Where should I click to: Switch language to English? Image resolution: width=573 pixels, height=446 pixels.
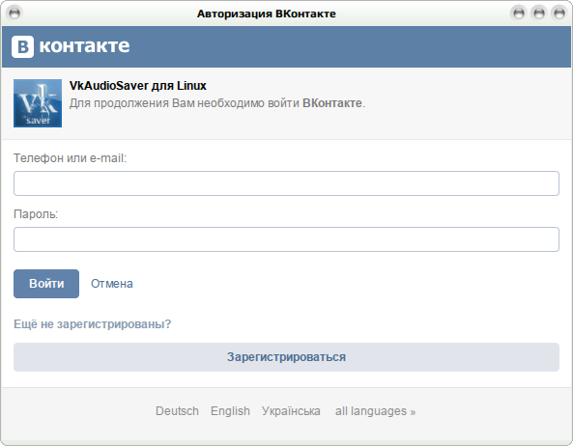230,411
